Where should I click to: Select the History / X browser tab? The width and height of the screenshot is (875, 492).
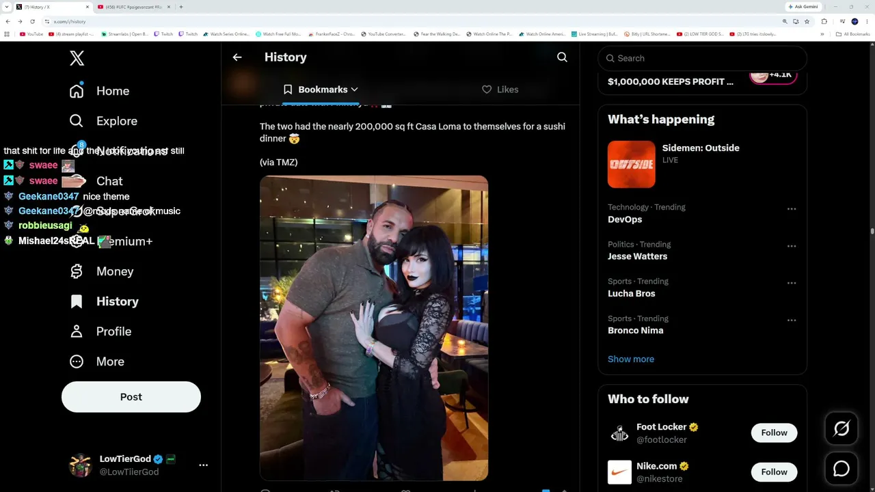(53, 7)
